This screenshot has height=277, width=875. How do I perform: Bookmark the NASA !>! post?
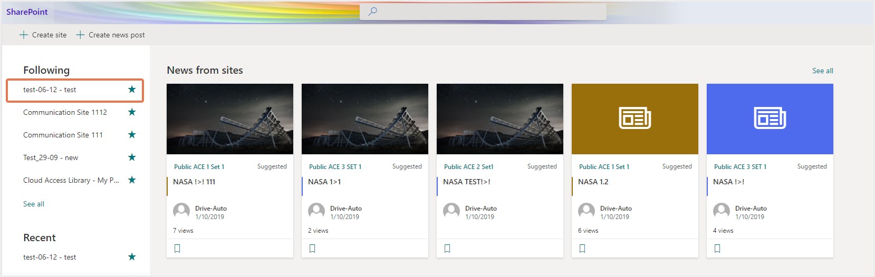coord(717,249)
